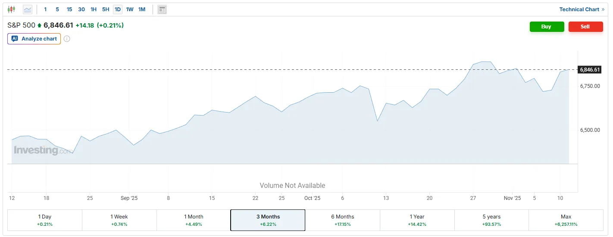Click the info icon beside Analyze chart
613x237 pixels.
(x=67, y=39)
